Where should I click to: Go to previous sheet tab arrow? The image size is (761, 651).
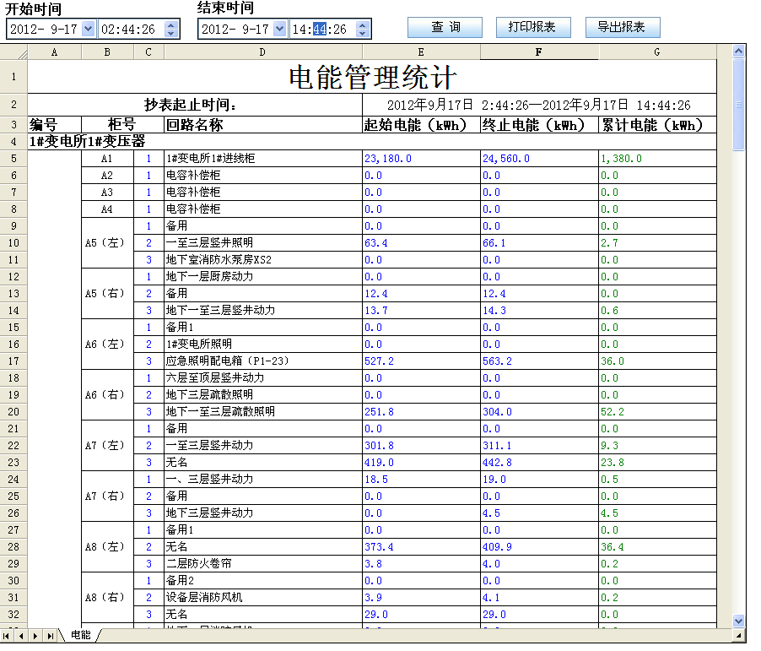pos(22,635)
